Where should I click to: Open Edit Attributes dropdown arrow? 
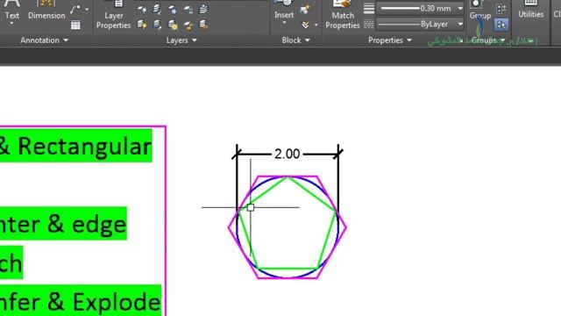pos(316,25)
